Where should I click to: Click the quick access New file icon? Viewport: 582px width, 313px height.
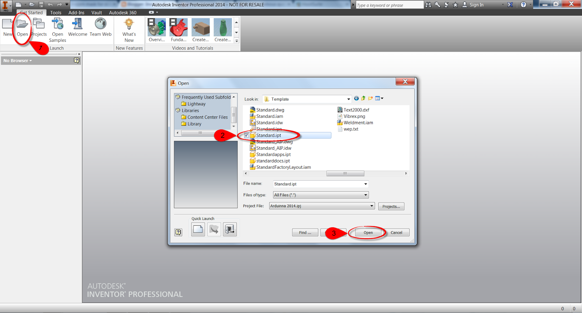coord(18,5)
